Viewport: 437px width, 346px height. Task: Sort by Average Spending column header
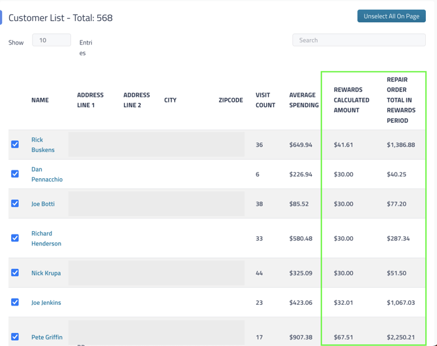point(303,100)
